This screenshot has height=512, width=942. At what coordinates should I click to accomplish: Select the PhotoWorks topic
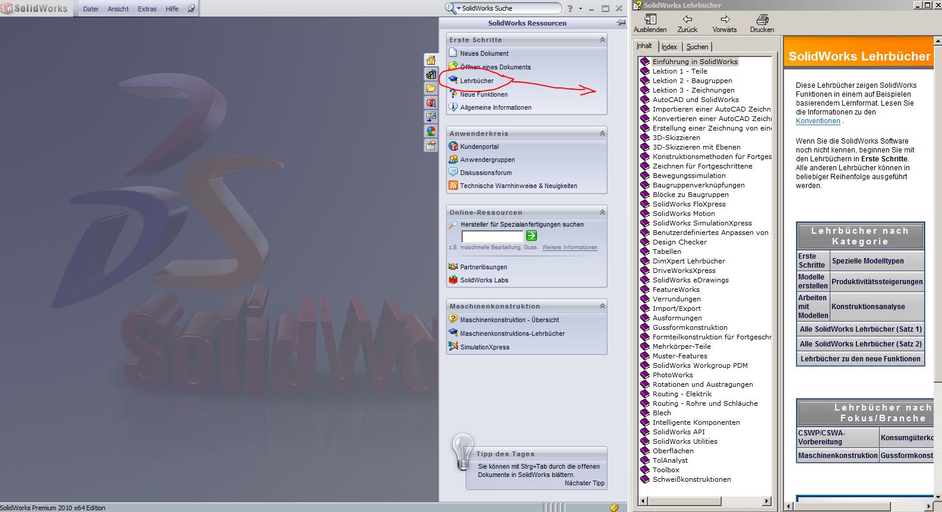click(672, 375)
